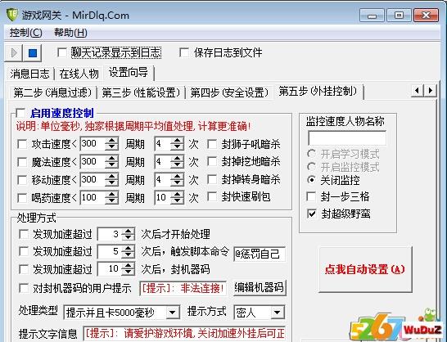Increase attack speed value with up arrow

click(x=111, y=141)
